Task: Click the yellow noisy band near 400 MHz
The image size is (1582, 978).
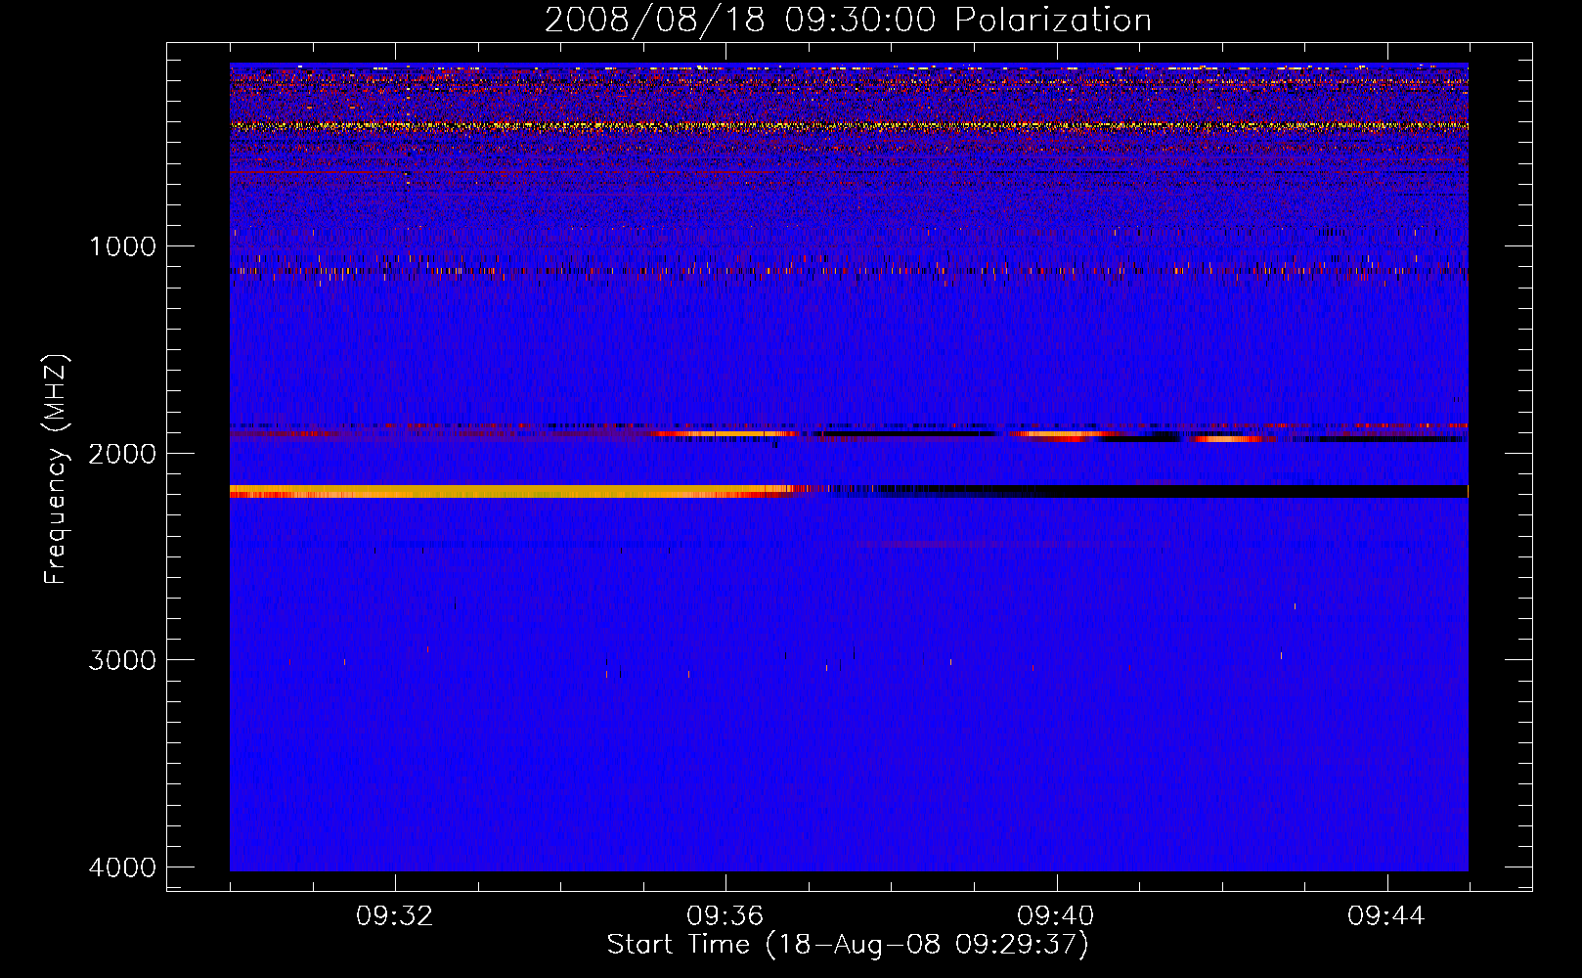Action: coord(849,125)
